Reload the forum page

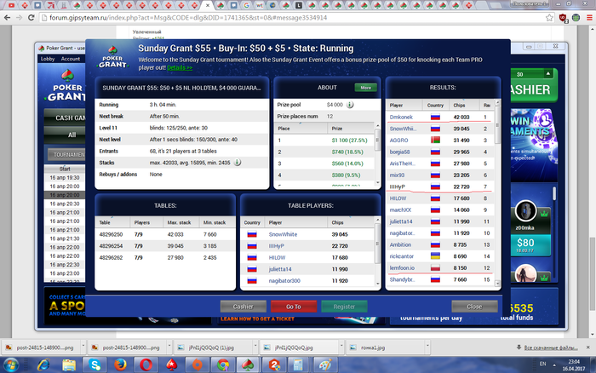click(32, 18)
